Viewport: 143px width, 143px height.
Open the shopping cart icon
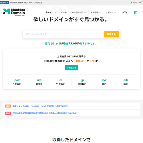click(135, 12)
